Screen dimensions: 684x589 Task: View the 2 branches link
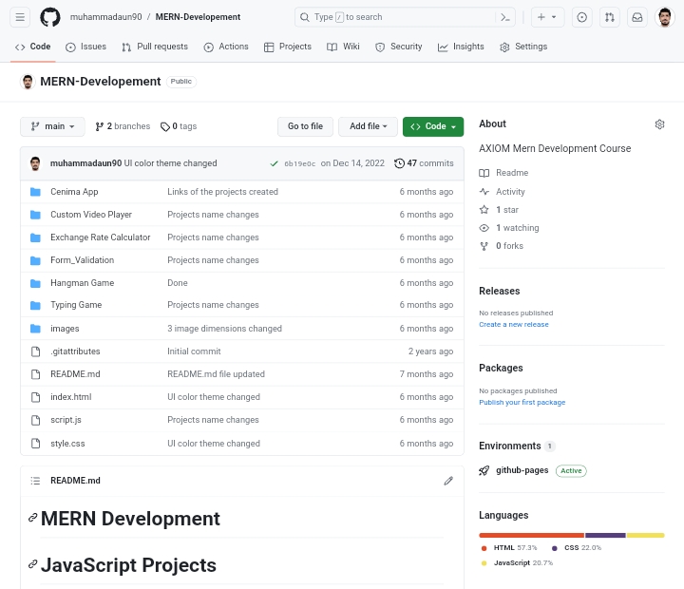(123, 126)
